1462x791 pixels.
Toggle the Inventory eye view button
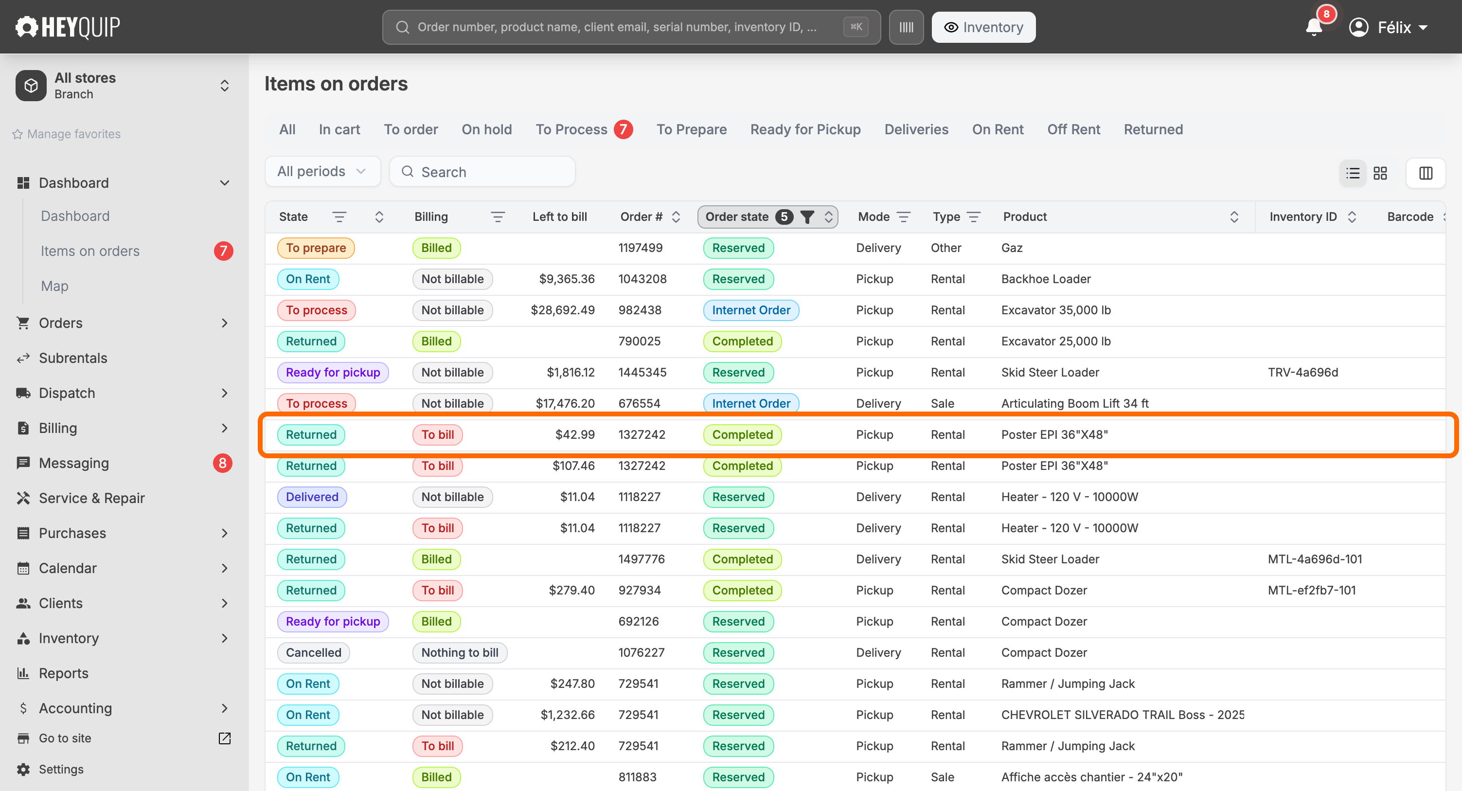click(x=983, y=27)
